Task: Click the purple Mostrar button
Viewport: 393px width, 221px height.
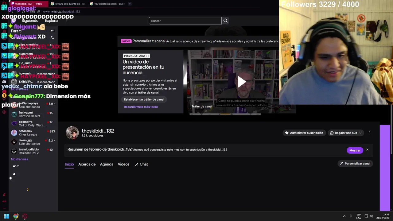Action: tap(355, 150)
